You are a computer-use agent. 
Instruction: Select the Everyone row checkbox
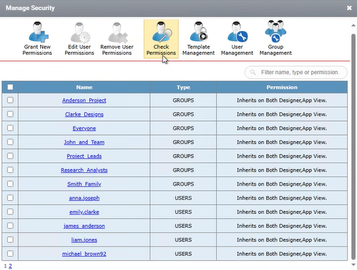tap(10, 128)
